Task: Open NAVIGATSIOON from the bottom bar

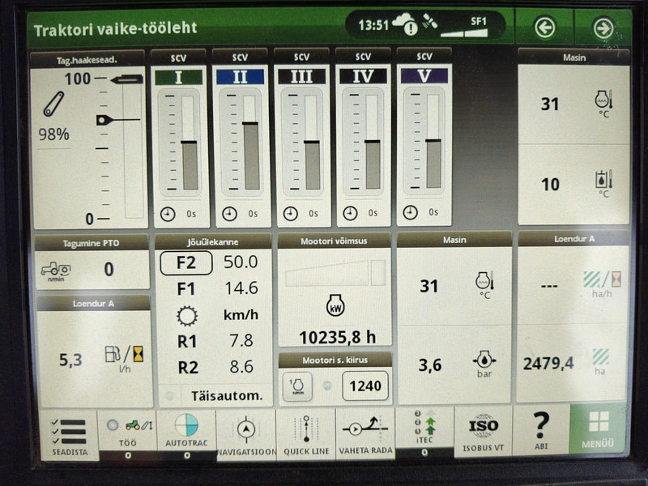Action: 245,434
